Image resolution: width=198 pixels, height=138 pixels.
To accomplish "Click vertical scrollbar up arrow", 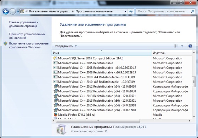I will pyautogui.click(x=194, y=52).
